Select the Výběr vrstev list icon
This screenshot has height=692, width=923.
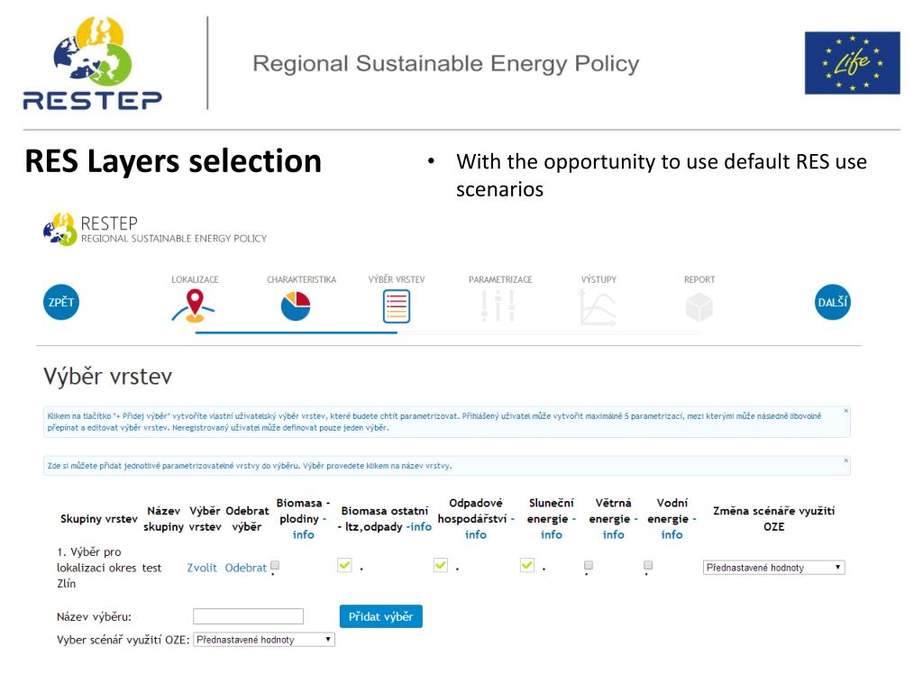pos(397,306)
